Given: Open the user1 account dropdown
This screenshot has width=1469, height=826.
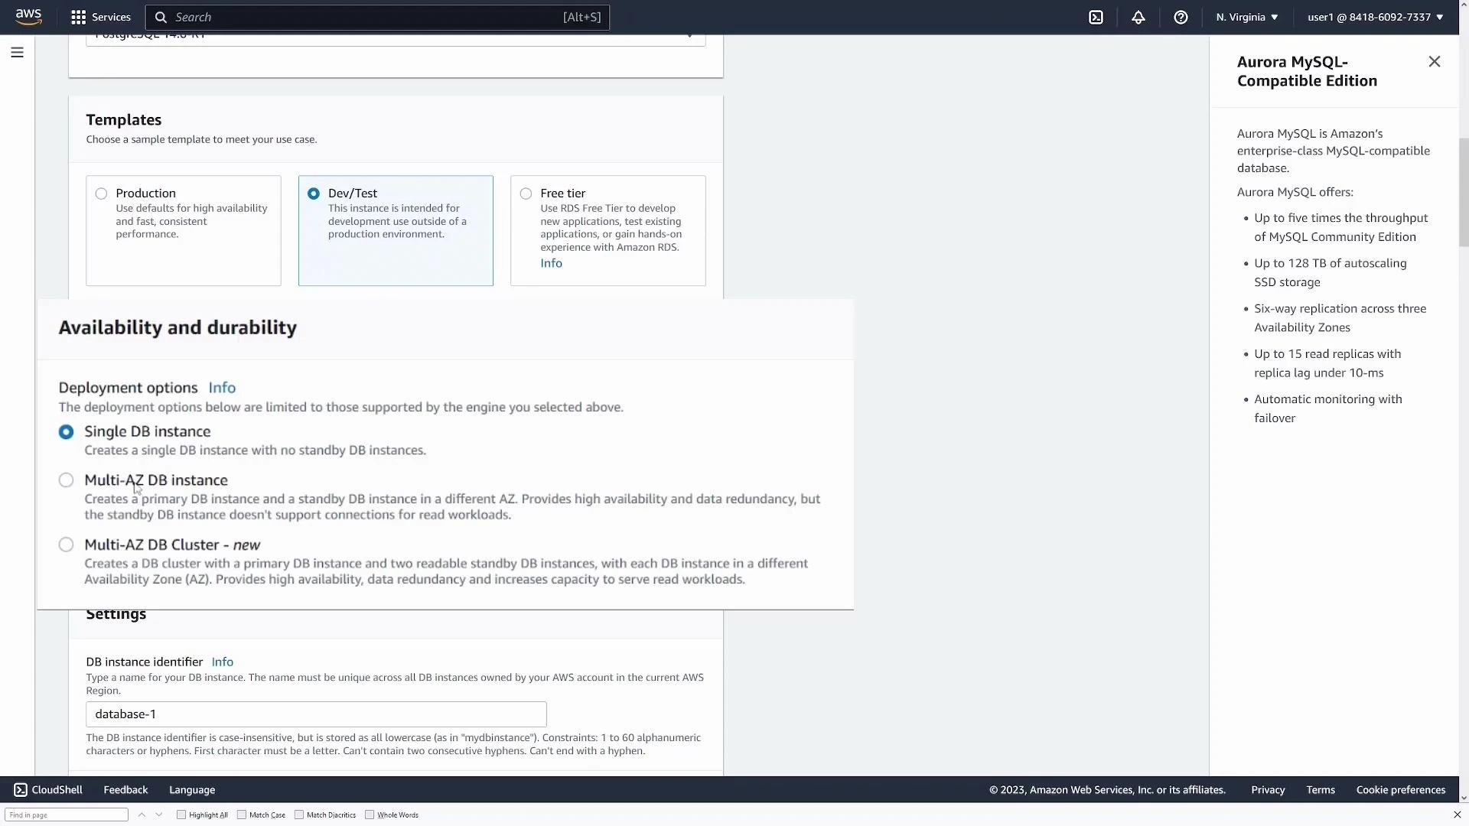Looking at the screenshot, I should 1373,17.
